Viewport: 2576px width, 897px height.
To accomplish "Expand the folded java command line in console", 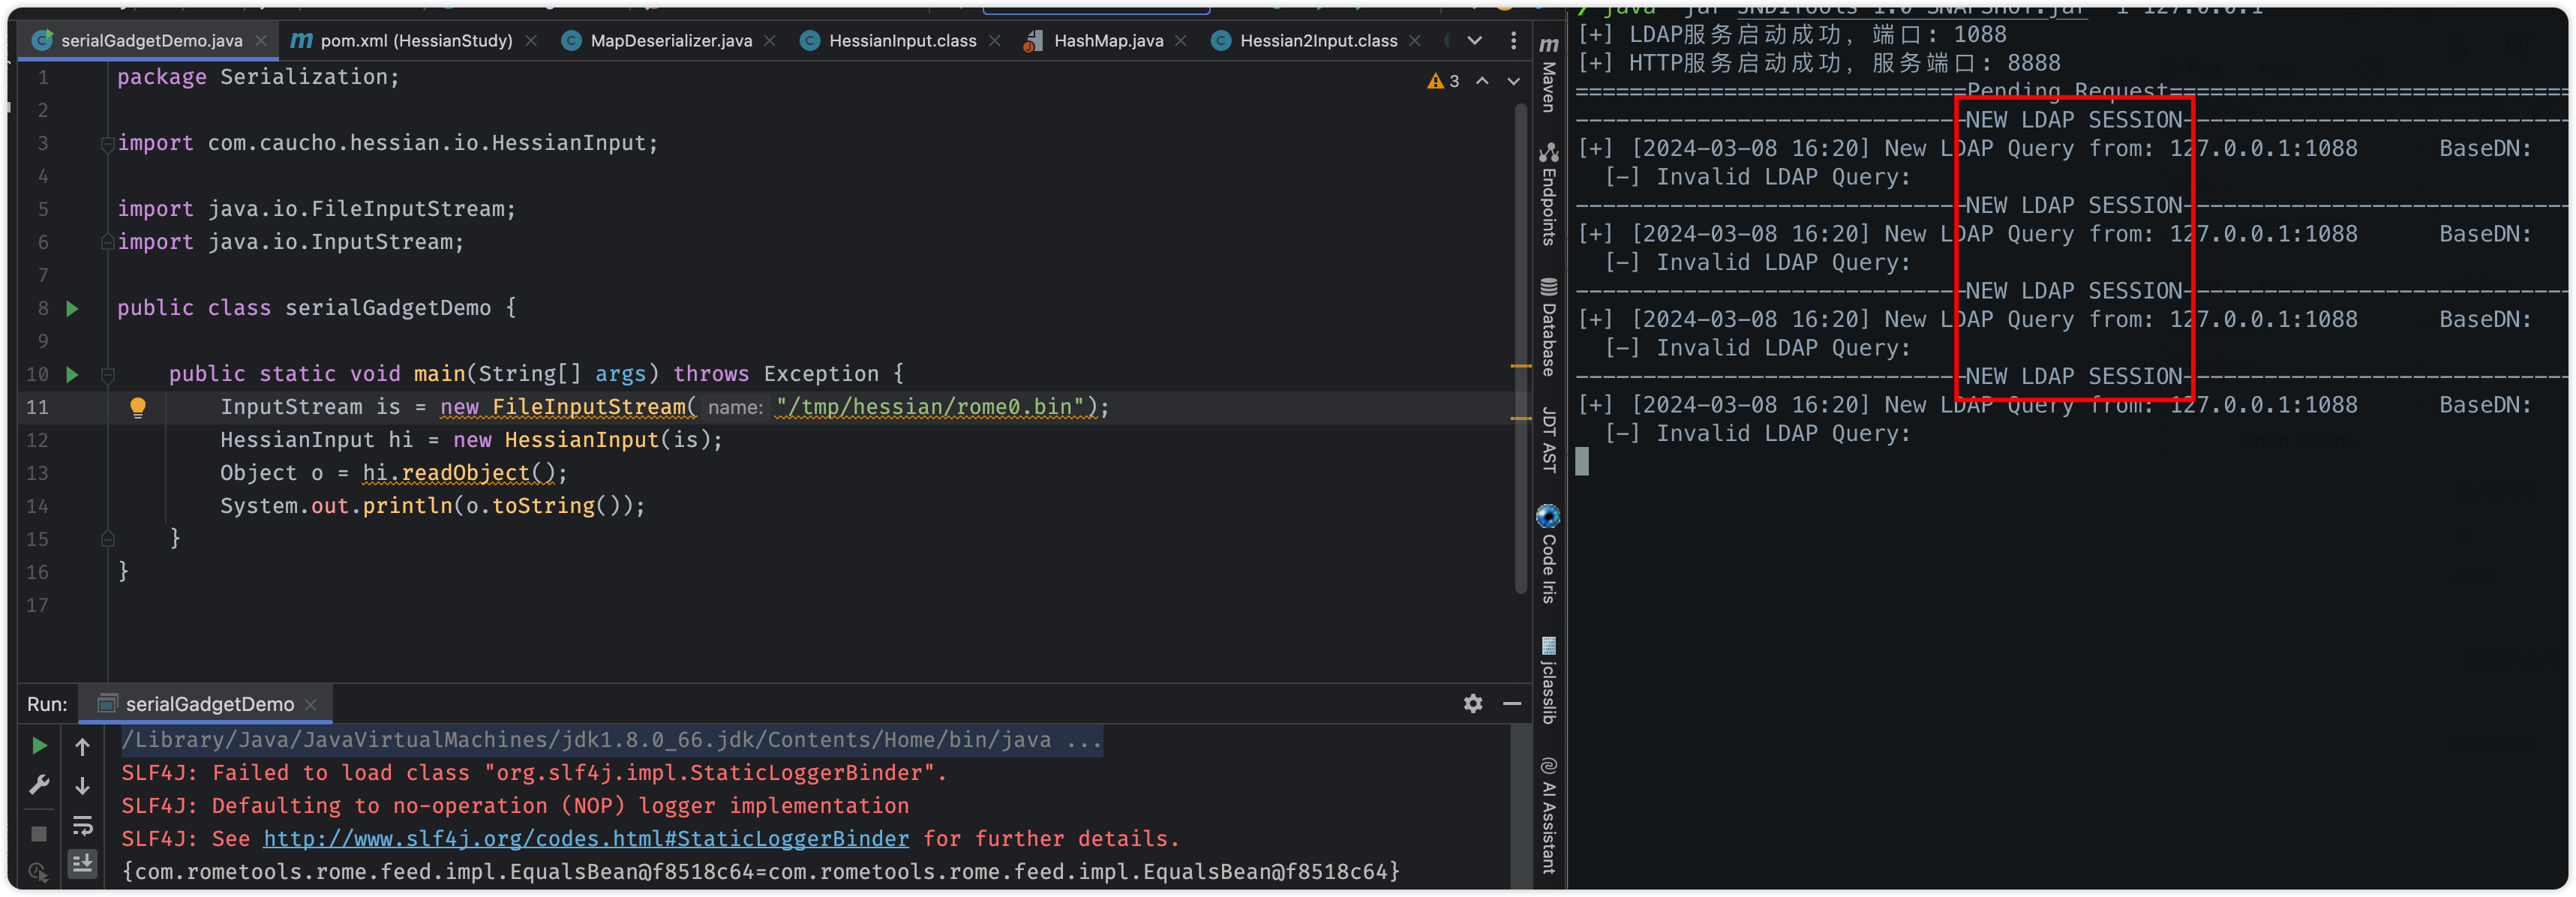I will (1083, 740).
